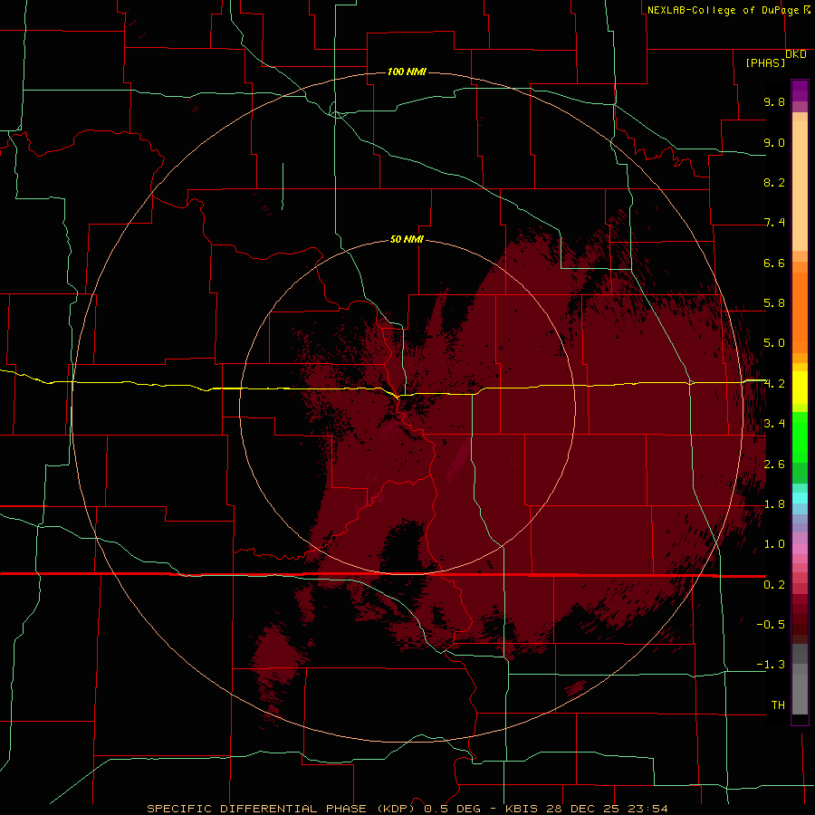Click the TH label on the legend
The height and width of the screenshot is (815, 815).
pyautogui.click(x=778, y=705)
